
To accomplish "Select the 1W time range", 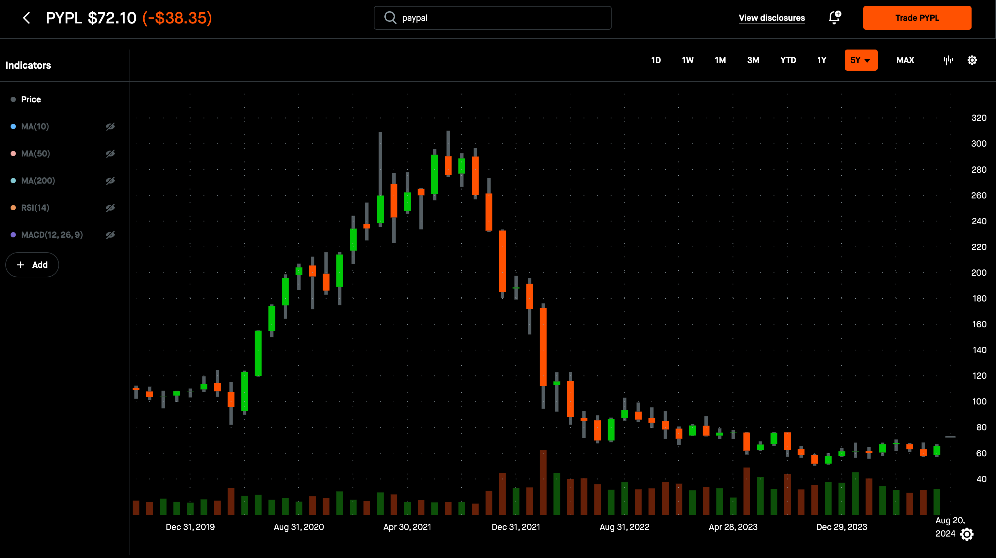I will click(688, 60).
